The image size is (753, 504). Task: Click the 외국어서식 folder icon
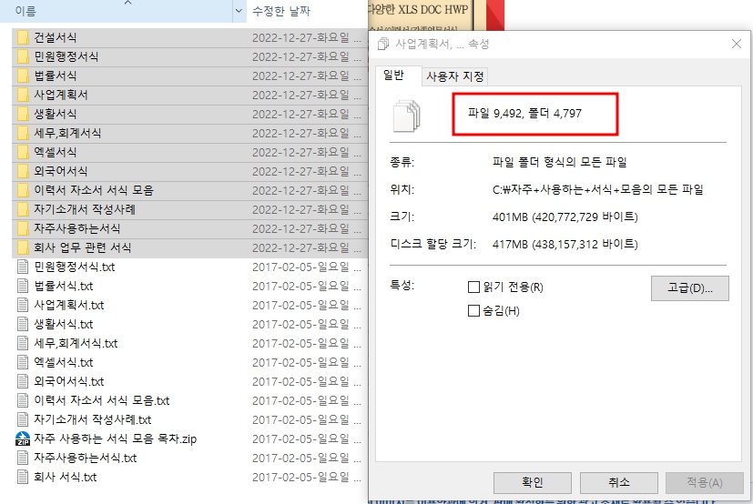click(x=23, y=171)
